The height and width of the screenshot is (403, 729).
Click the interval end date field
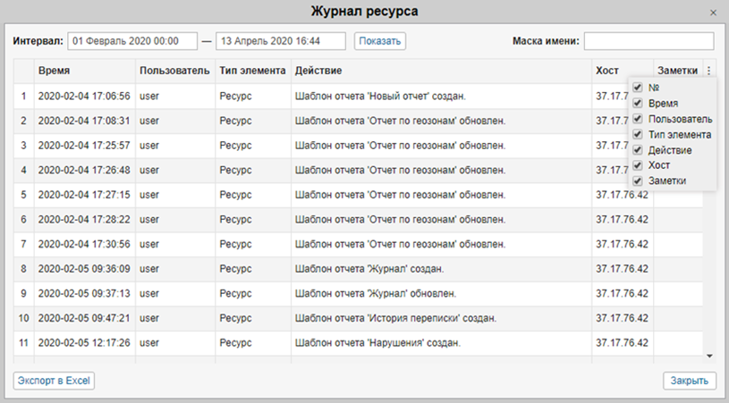(281, 41)
